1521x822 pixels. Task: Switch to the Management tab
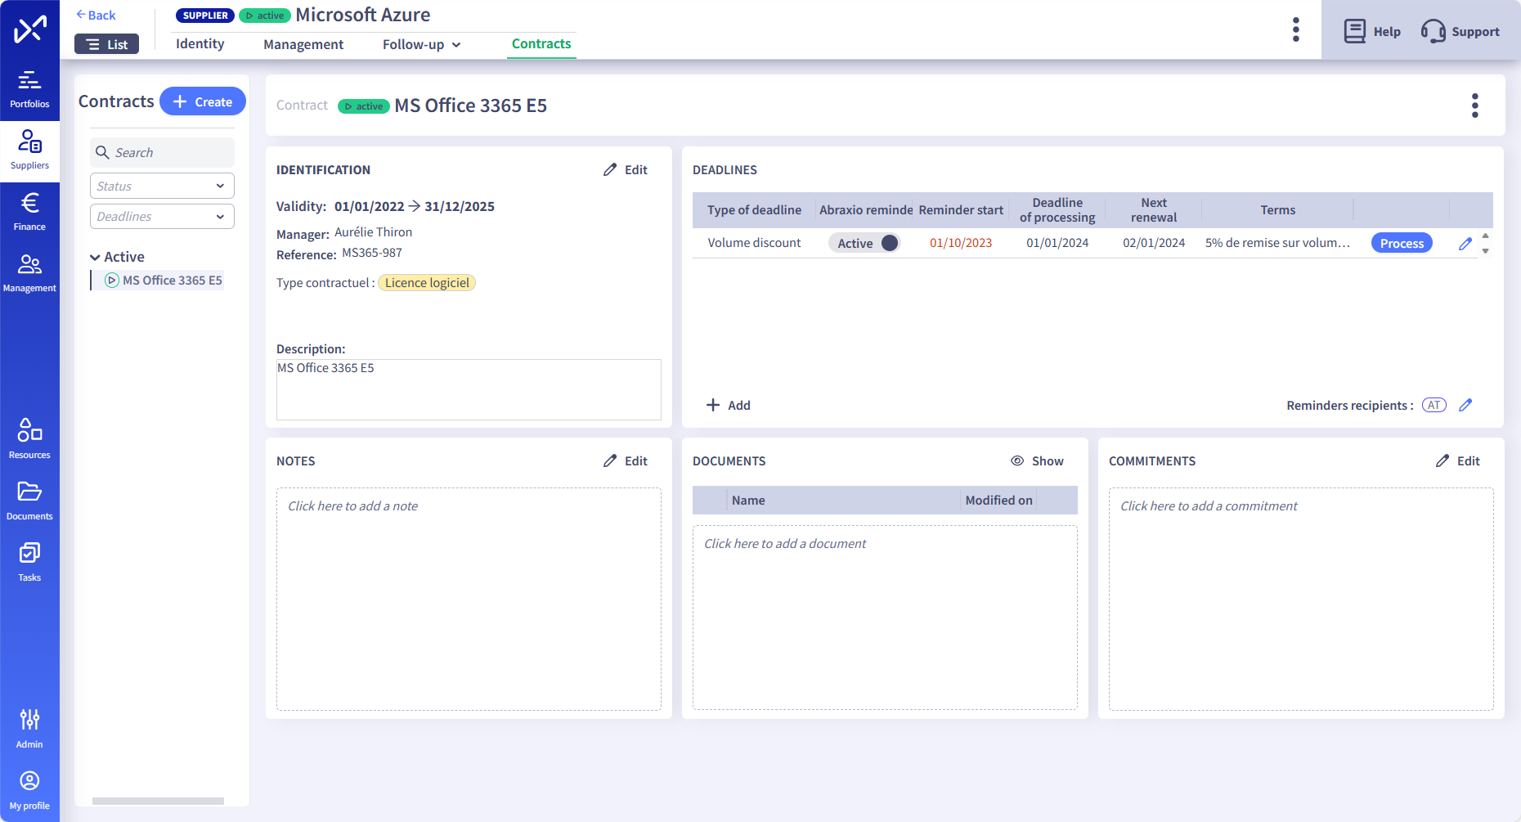[303, 44]
